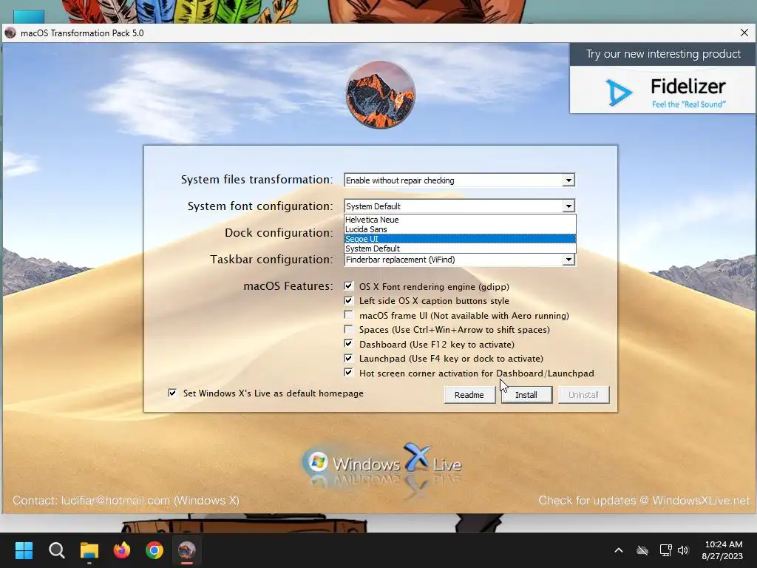Screen dimensions: 757x568
Task: Toggle Left side OS X caption buttons
Action: pyautogui.click(x=349, y=300)
